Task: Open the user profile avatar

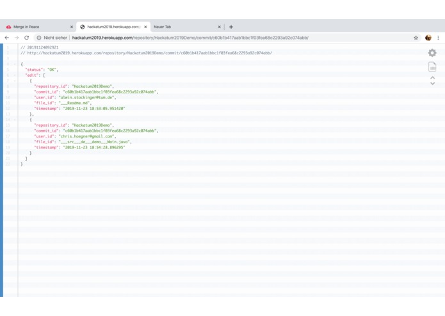Action: (x=428, y=38)
